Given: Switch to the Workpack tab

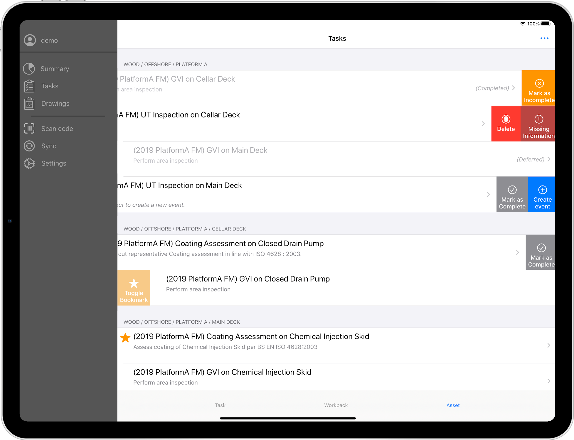Looking at the screenshot, I should tap(336, 405).
